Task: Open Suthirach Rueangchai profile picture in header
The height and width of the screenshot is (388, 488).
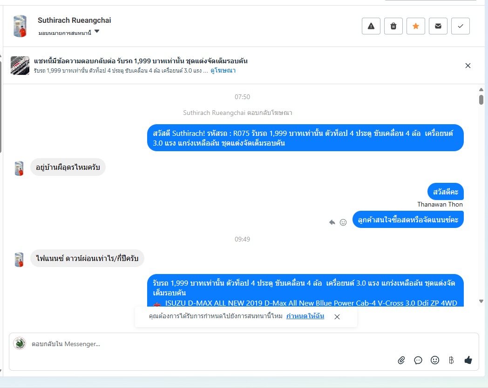Action: coord(20,26)
